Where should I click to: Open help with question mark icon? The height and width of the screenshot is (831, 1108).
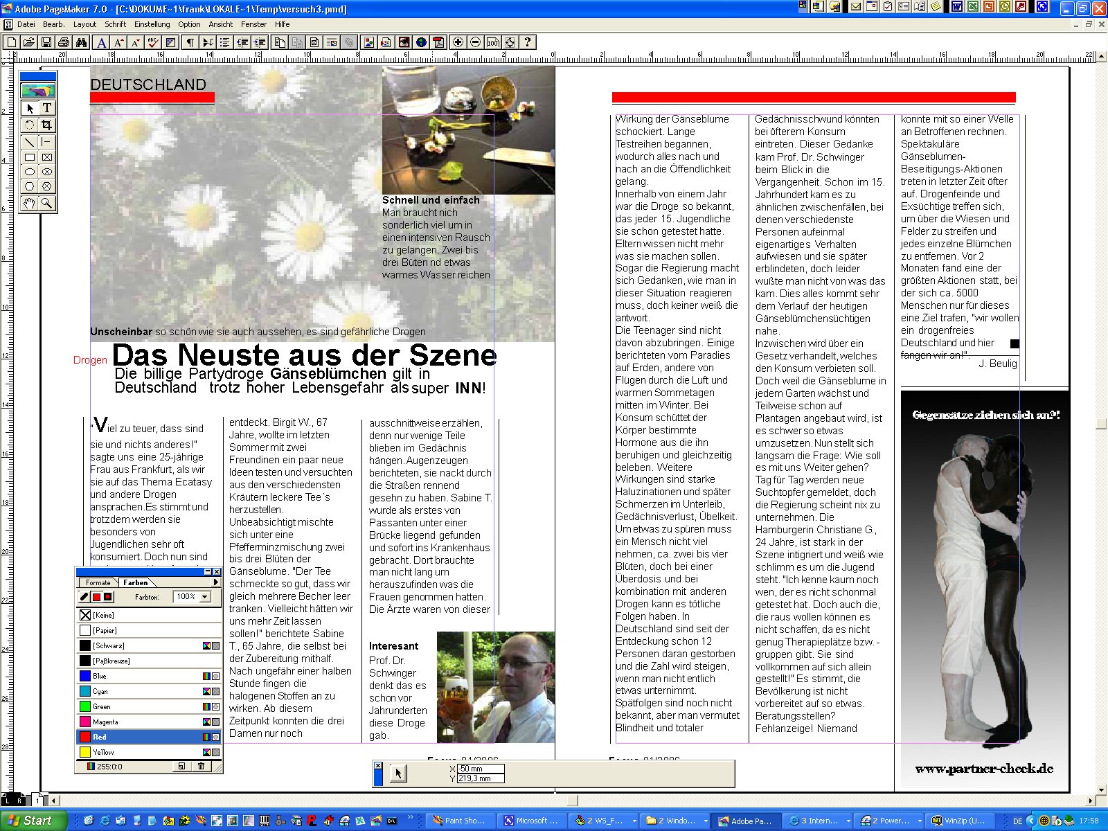(528, 42)
